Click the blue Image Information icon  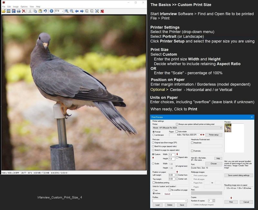(x=51, y=11)
